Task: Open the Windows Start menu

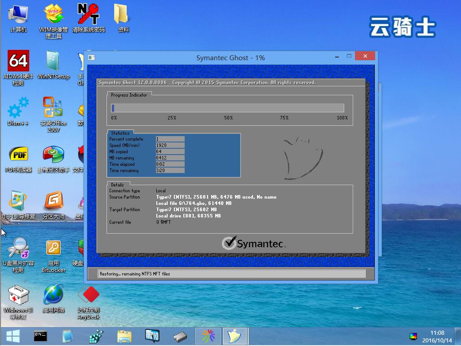Action: click(13, 336)
